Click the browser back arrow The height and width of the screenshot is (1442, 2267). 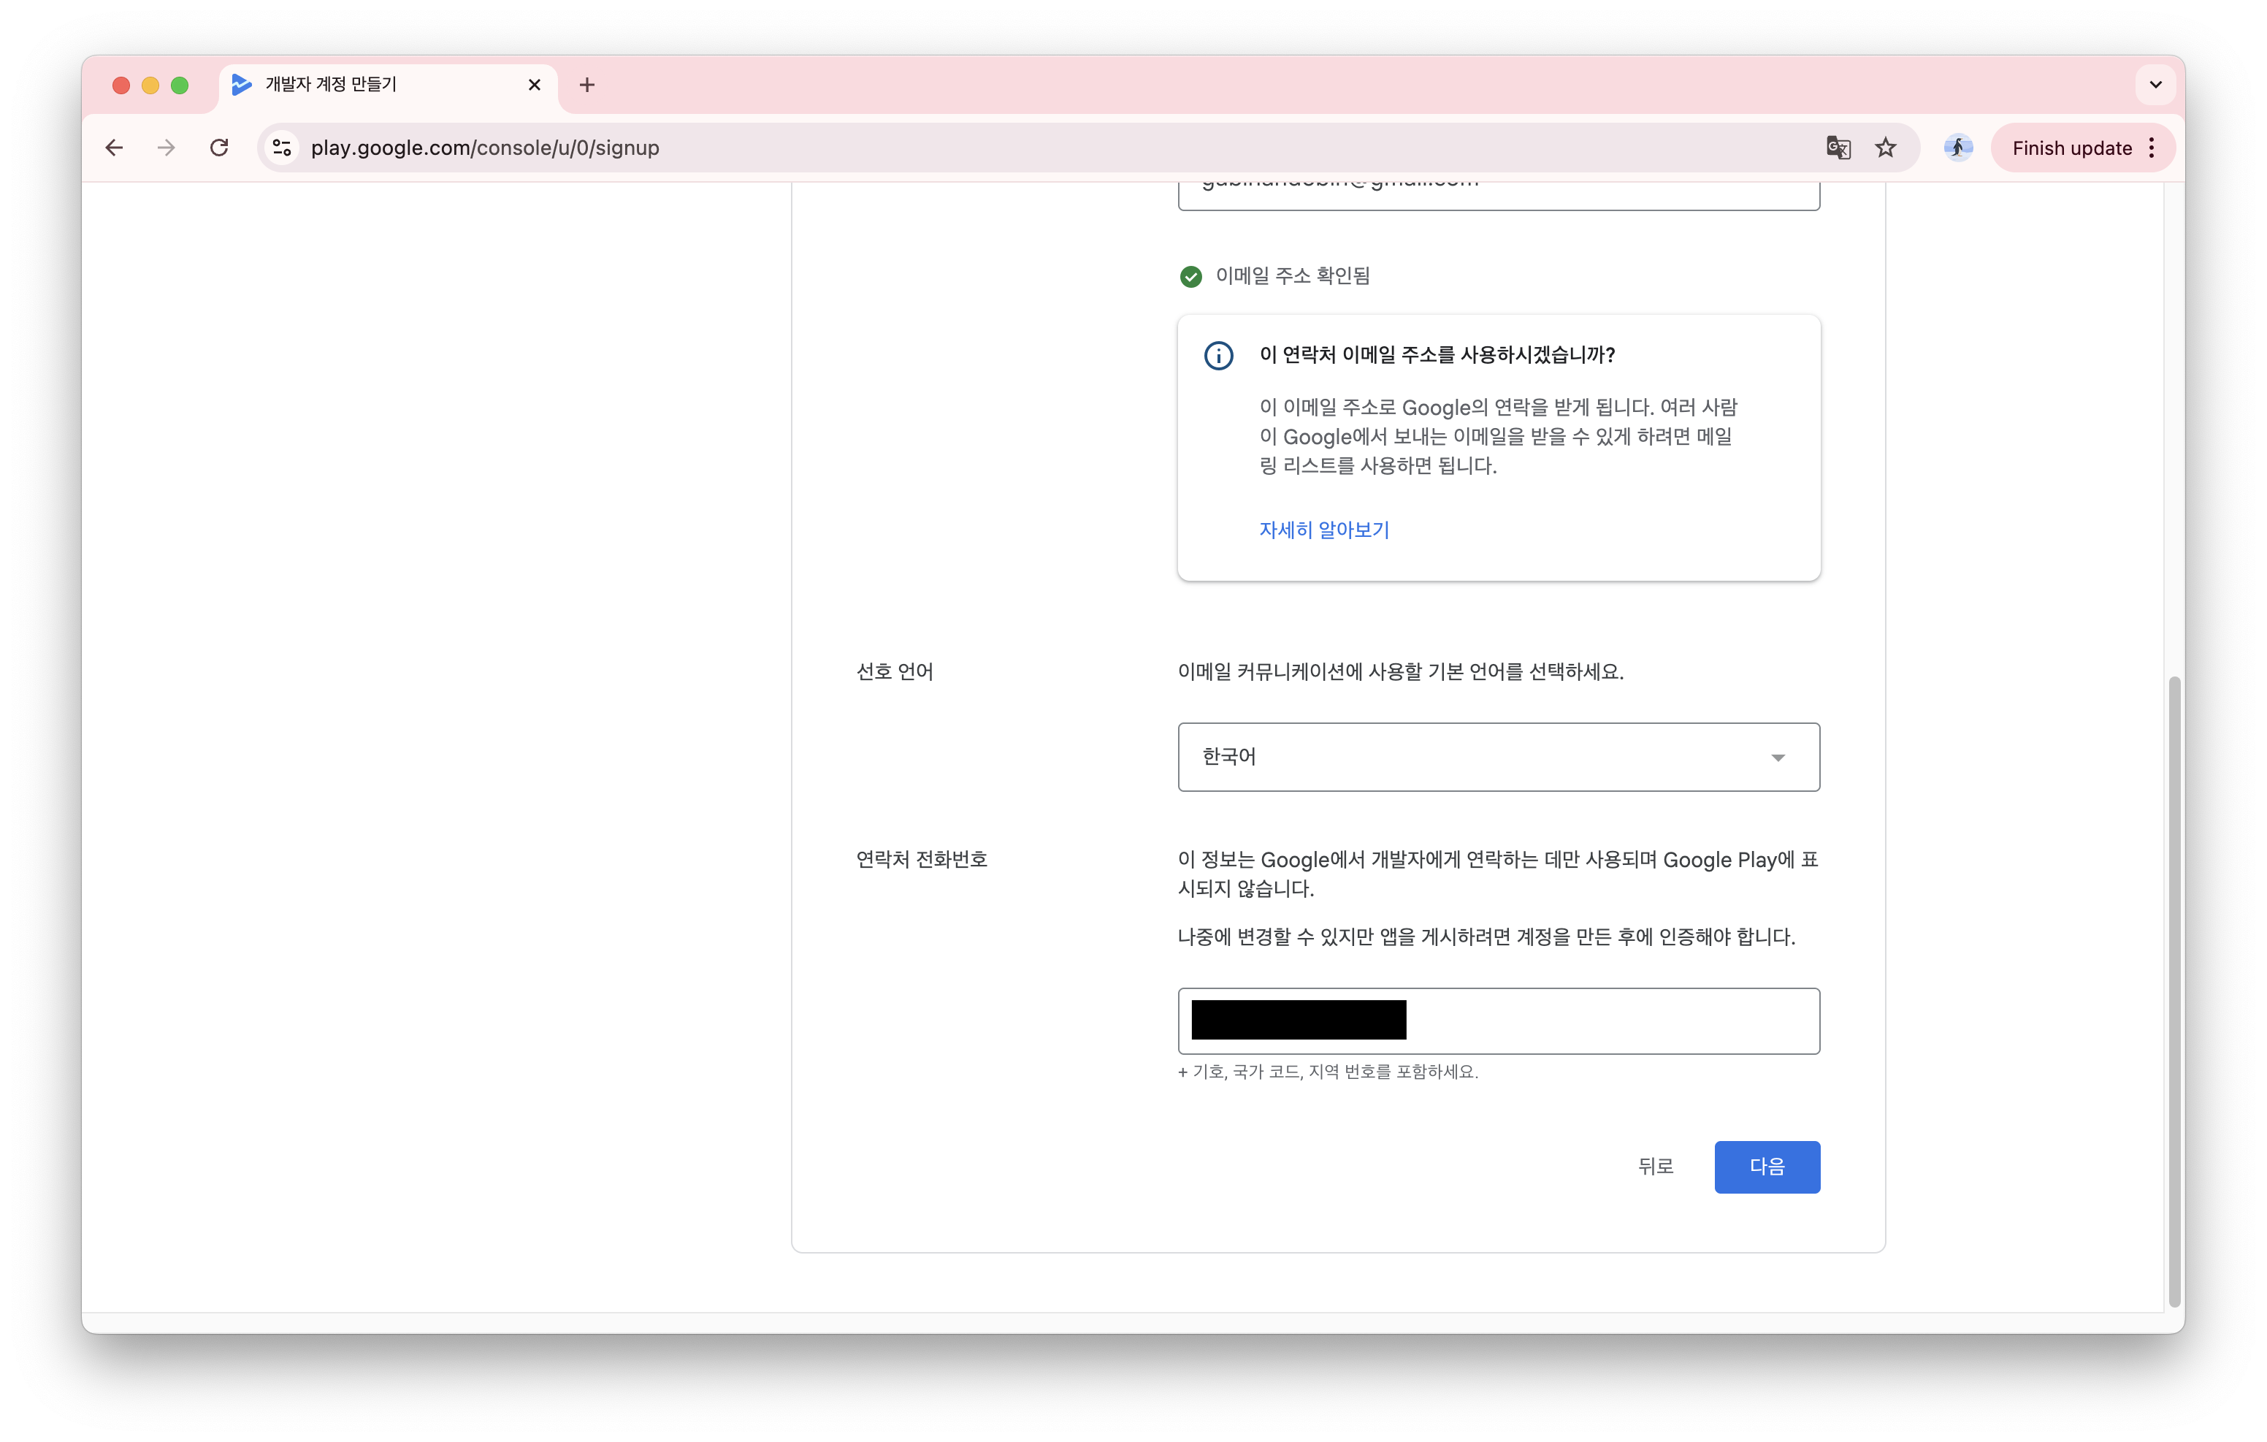113,147
